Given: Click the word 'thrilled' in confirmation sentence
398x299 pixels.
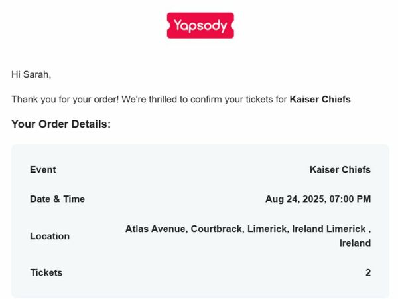Looking at the screenshot, I should click(163, 99).
